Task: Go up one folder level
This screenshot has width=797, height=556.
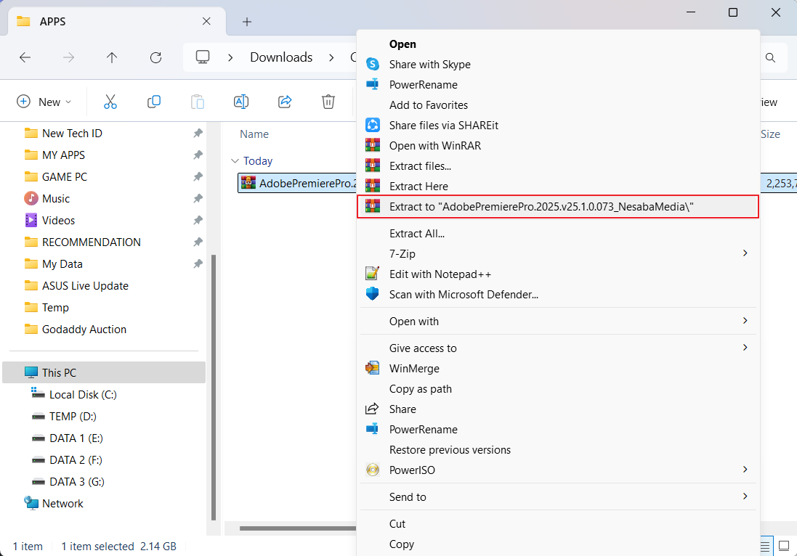Action: [x=112, y=57]
